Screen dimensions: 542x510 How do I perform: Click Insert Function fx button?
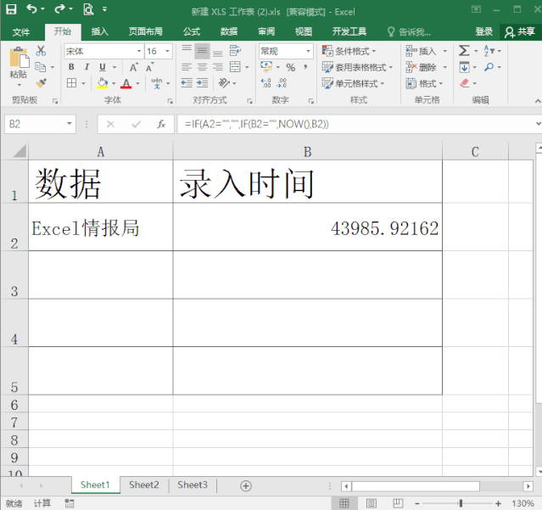(x=161, y=124)
